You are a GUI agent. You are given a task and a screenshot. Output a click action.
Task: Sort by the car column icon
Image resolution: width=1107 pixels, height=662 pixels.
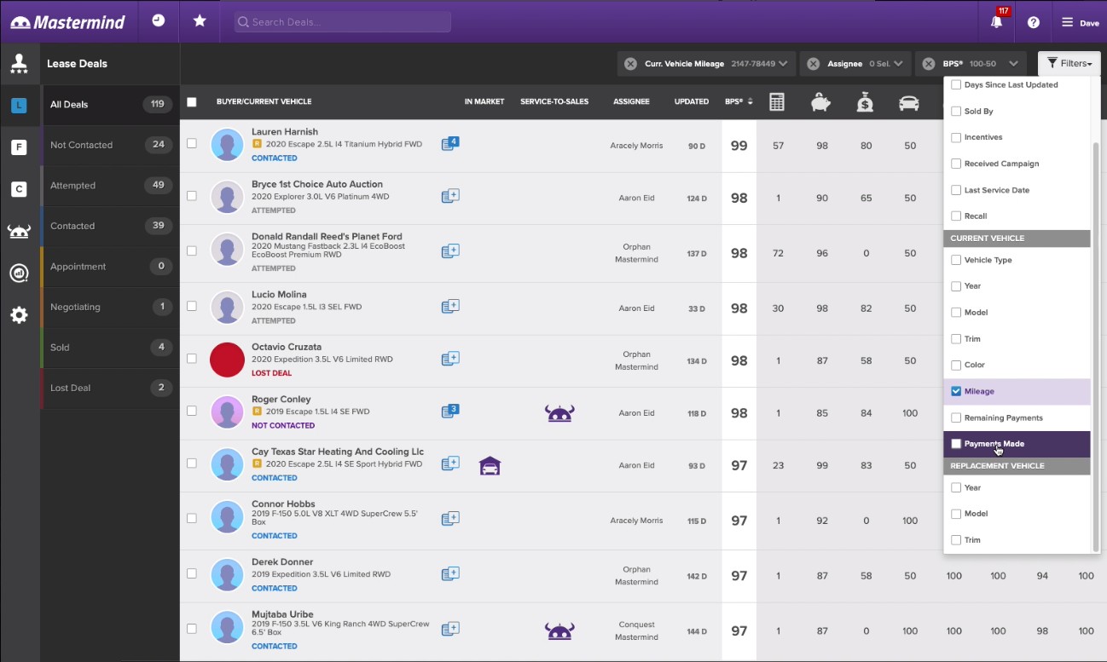(909, 103)
